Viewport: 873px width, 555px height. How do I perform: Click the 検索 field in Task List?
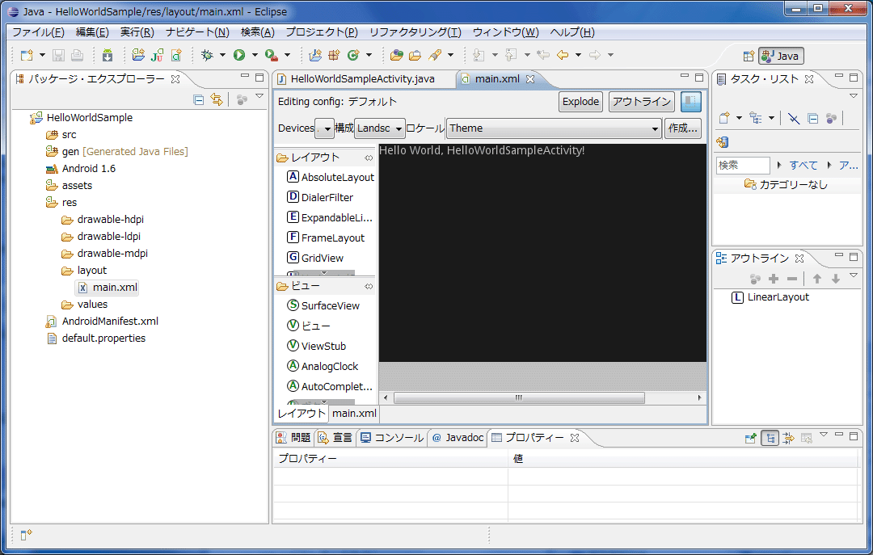pos(743,166)
